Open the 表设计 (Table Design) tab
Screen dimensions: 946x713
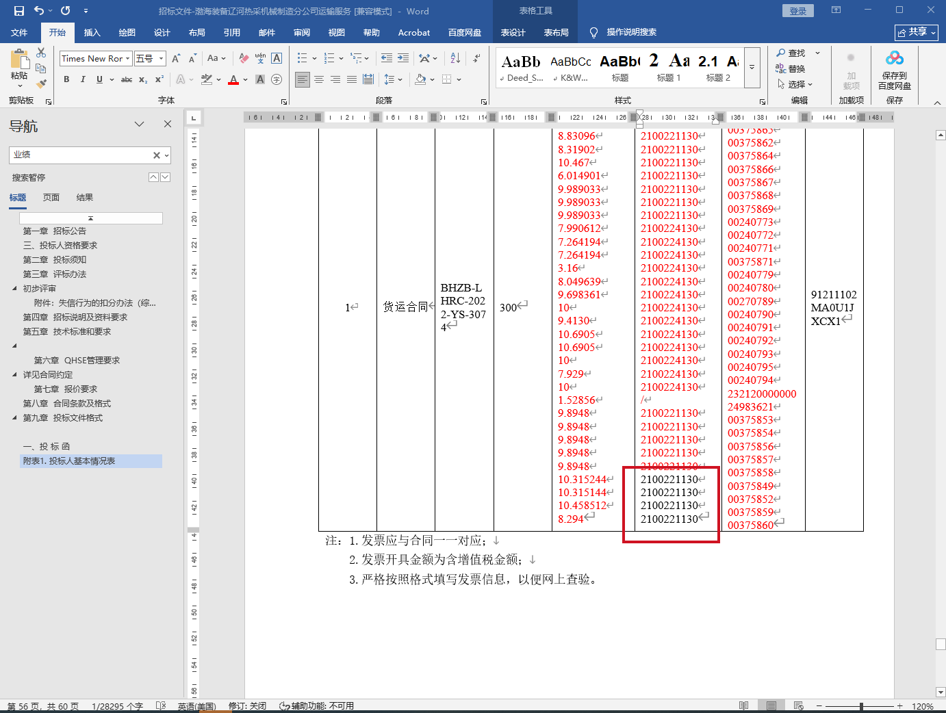(513, 32)
